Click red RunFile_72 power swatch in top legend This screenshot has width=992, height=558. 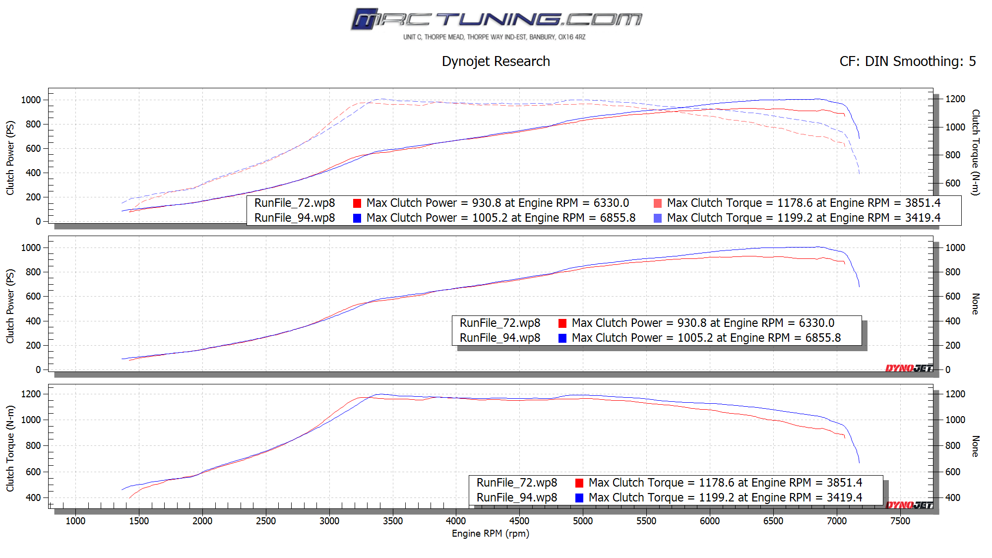coord(357,203)
